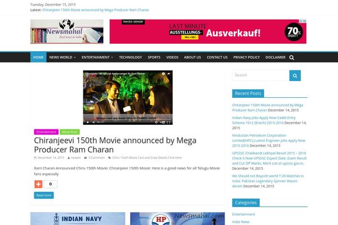
Task: Expand News World dropdown menu
Action: [63, 57]
